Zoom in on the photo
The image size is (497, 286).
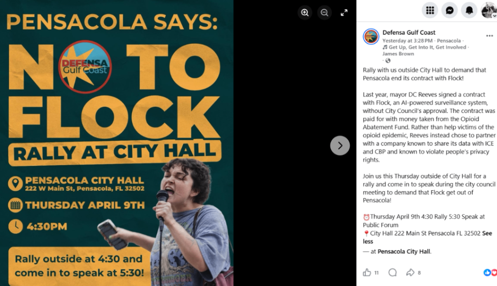(305, 12)
